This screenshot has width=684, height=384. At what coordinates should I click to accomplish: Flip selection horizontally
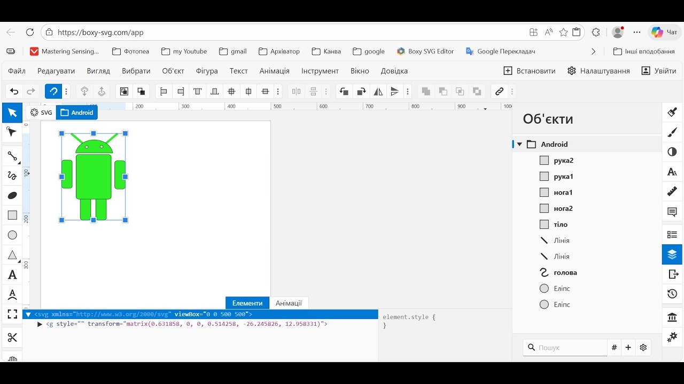(378, 92)
